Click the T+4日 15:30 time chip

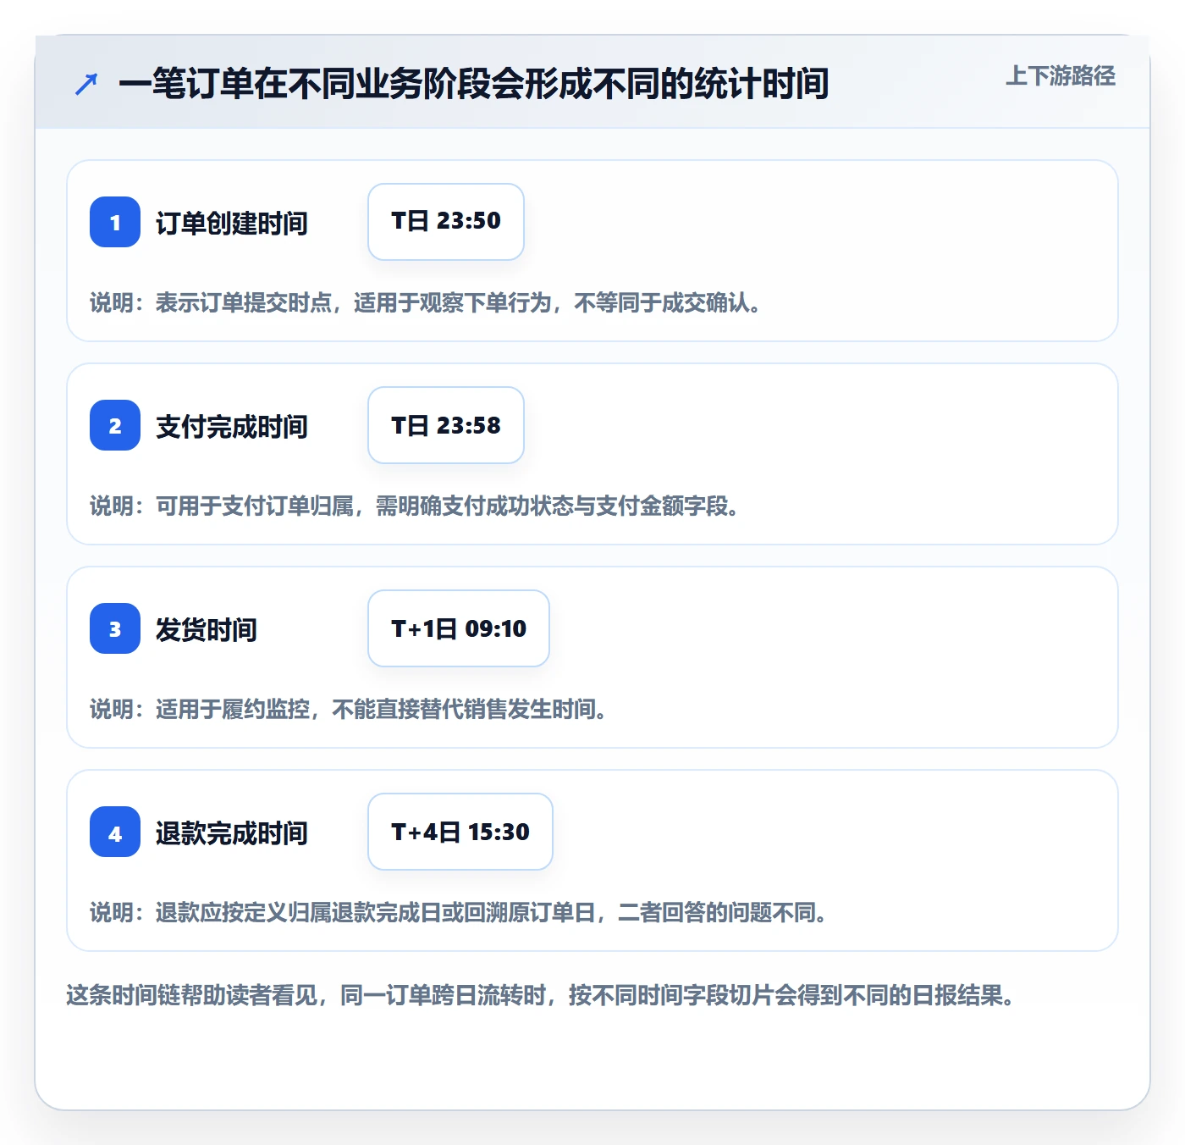click(460, 832)
